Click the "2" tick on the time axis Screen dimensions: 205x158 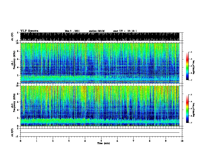53,141
